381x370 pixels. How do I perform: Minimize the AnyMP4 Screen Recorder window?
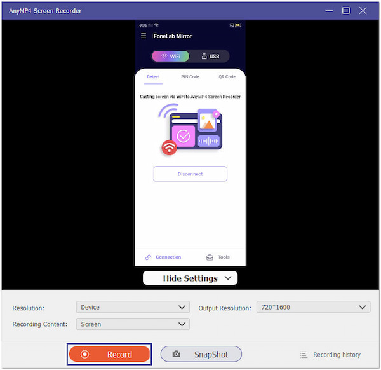(x=329, y=11)
